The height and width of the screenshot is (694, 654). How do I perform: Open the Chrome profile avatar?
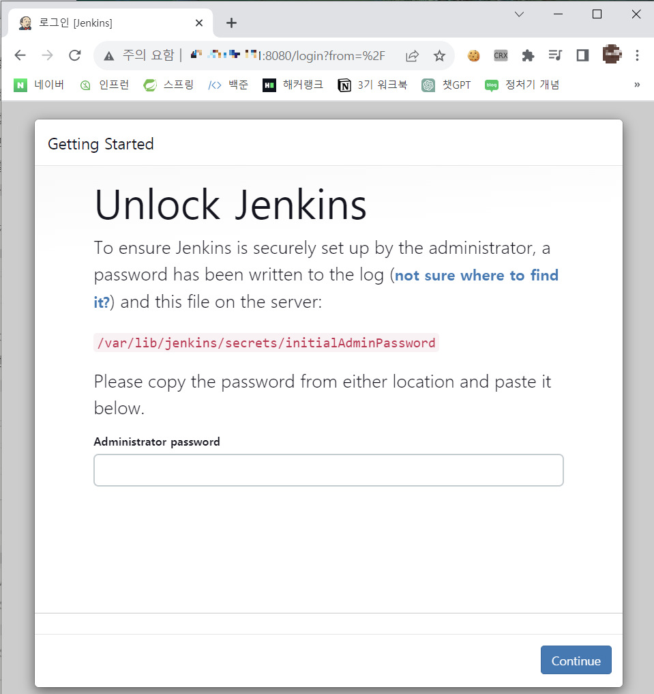coord(612,54)
